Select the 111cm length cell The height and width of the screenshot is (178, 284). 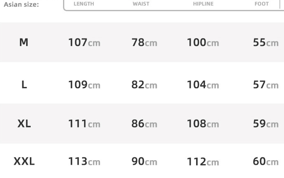click(x=84, y=124)
